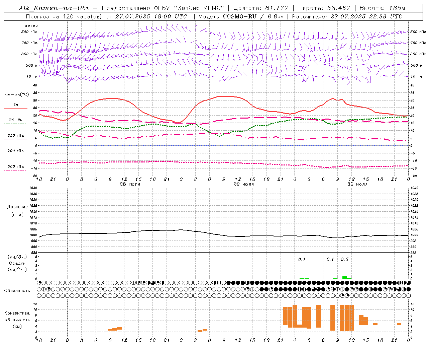This screenshot has height=343, width=428.
Task: Click the Ветер panel label
Action: click(31, 25)
